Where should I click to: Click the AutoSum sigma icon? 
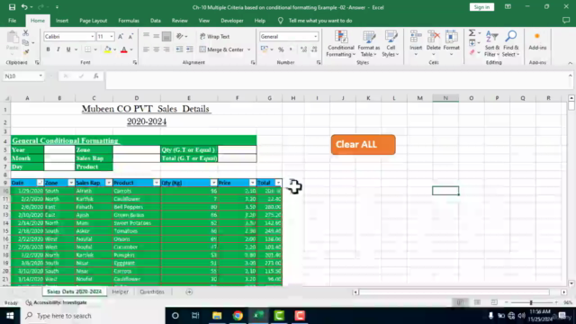pos(472,33)
